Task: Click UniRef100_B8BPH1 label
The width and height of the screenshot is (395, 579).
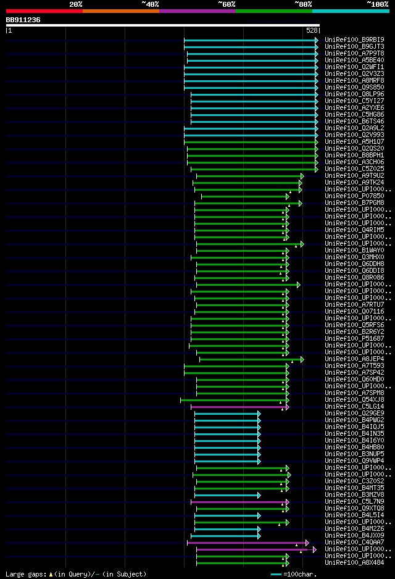Action: point(354,155)
